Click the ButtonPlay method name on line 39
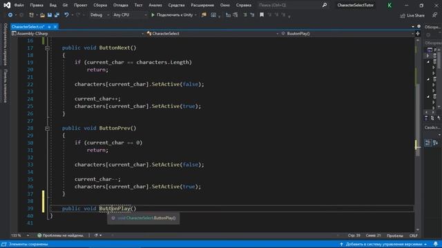Image resolution: width=442 pixels, height=248 pixels. [x=115, y=209]
